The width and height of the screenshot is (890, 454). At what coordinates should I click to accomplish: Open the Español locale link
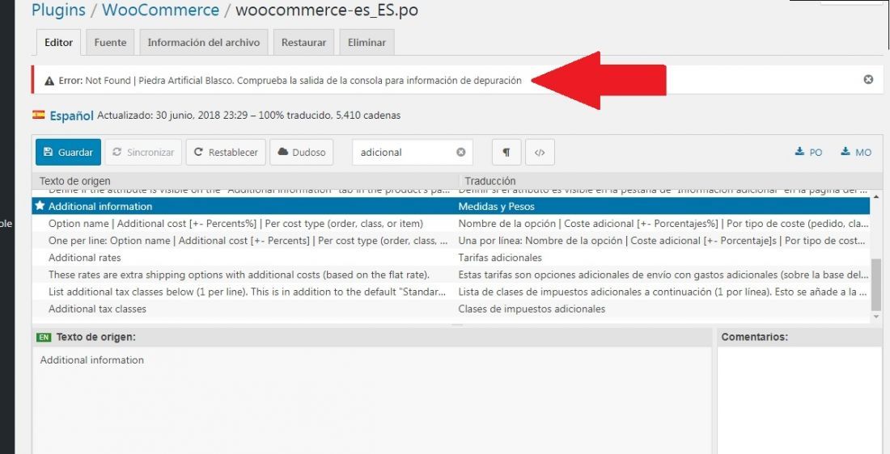[x=71, y=116]
